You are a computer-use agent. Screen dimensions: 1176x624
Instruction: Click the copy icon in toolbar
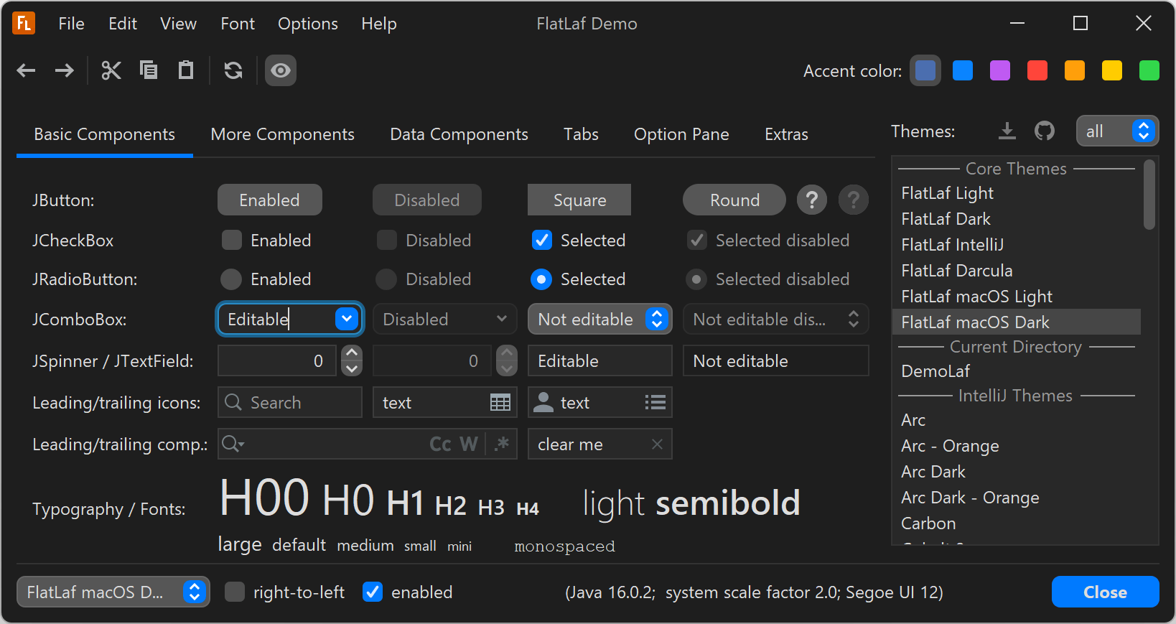click(x=149, y=70)
